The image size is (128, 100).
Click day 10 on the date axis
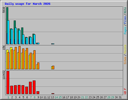41,97
